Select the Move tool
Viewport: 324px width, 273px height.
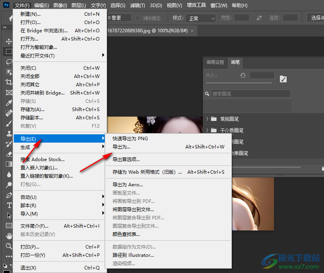tap(9, 41)
